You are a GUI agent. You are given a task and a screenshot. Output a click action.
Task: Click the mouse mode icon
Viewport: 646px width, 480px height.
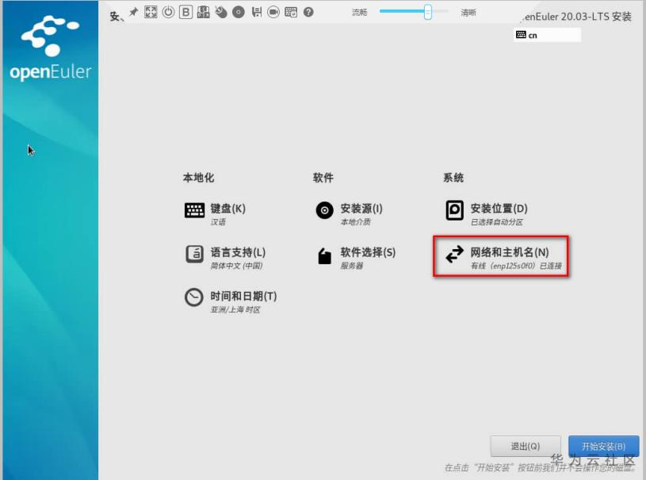pos(221,12)
